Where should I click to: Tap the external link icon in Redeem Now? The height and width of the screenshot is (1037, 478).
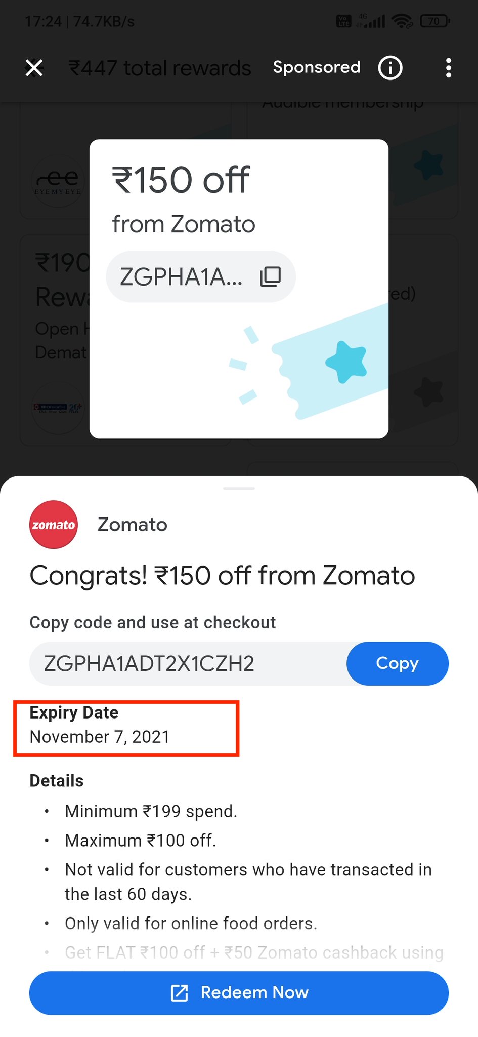click(180, 993)
